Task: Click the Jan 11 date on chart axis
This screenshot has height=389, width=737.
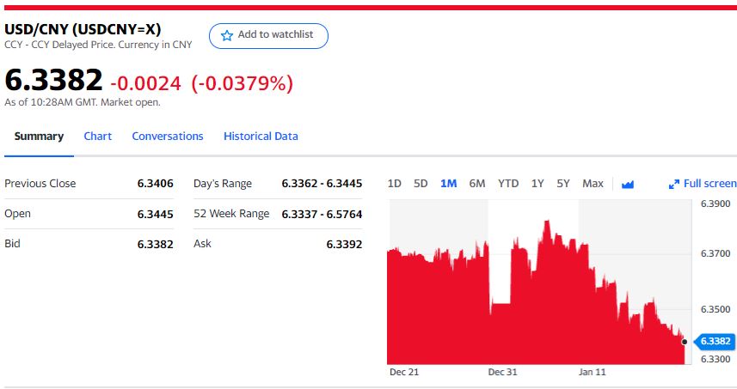Action: pyautogui.click(x=593, y=372)
